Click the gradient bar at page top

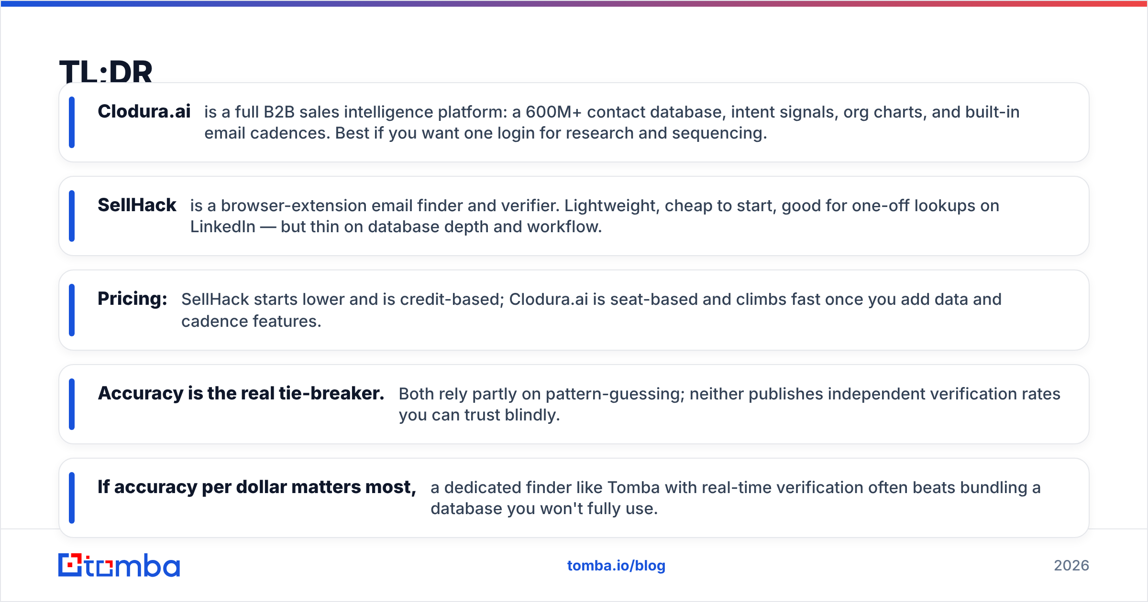(x=574, y=3)
